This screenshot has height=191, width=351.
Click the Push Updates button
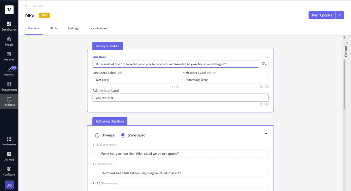[322, 15]
